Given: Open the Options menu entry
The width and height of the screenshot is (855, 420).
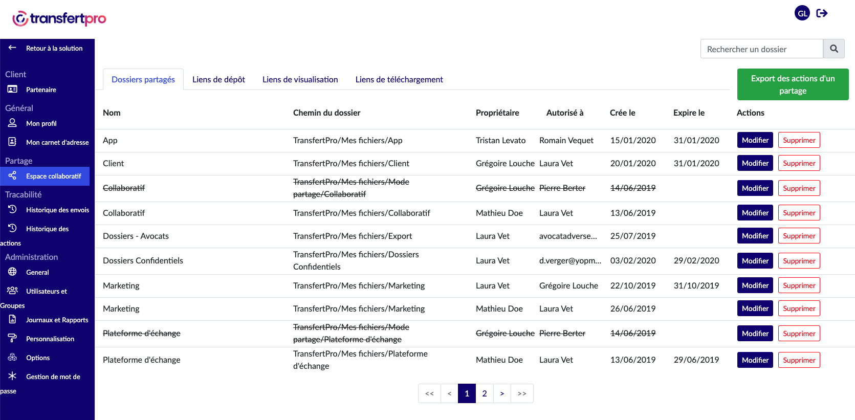Looking at the screenshot, I should pyautogui.click(x=38, y=358).
